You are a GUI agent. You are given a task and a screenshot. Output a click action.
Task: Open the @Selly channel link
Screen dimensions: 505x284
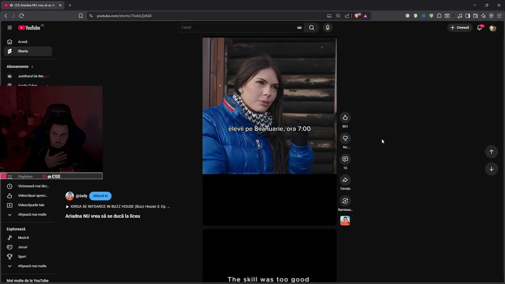pyautogui.click(x=82, y=196)
